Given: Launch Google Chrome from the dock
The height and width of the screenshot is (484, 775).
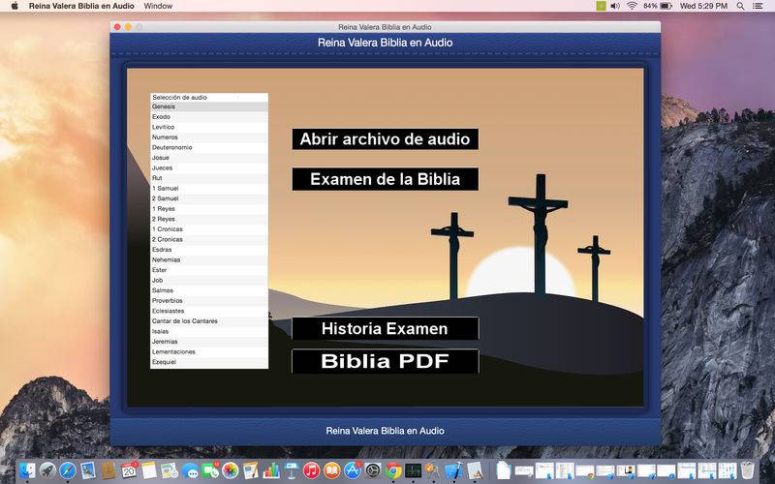Looking at the screenshot, I should (x=393, y=470).
